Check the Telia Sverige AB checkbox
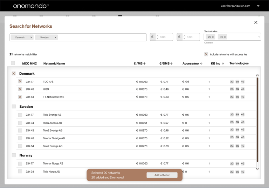This screenshot has width=269, height=188. click(x=20, y=115)
